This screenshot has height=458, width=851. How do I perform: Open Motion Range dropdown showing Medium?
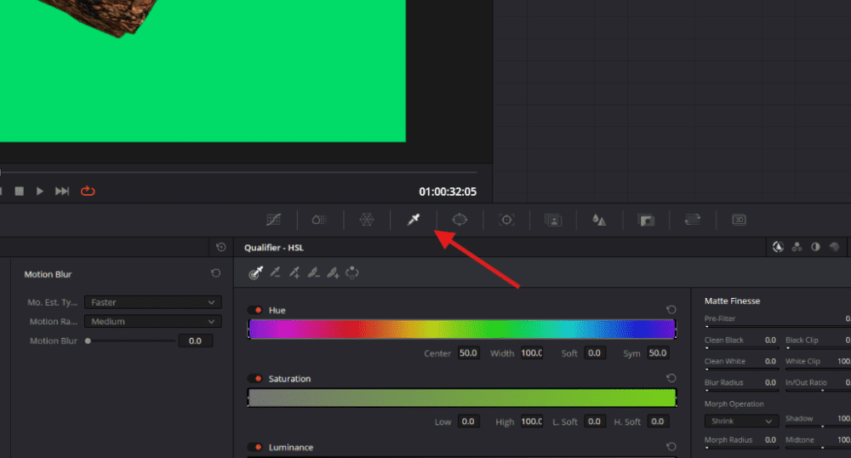coord(153,321)
